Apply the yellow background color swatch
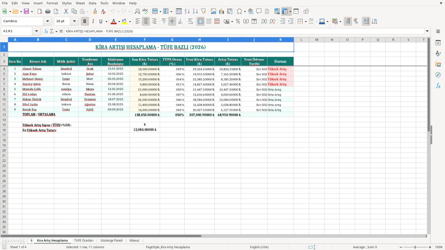The width and height of the screenshot is (445, 250). pyautogui.click(x=125, y=21)
